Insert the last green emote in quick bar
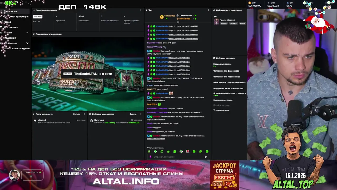This screenshot has height=190, width=337. [207, 151]
